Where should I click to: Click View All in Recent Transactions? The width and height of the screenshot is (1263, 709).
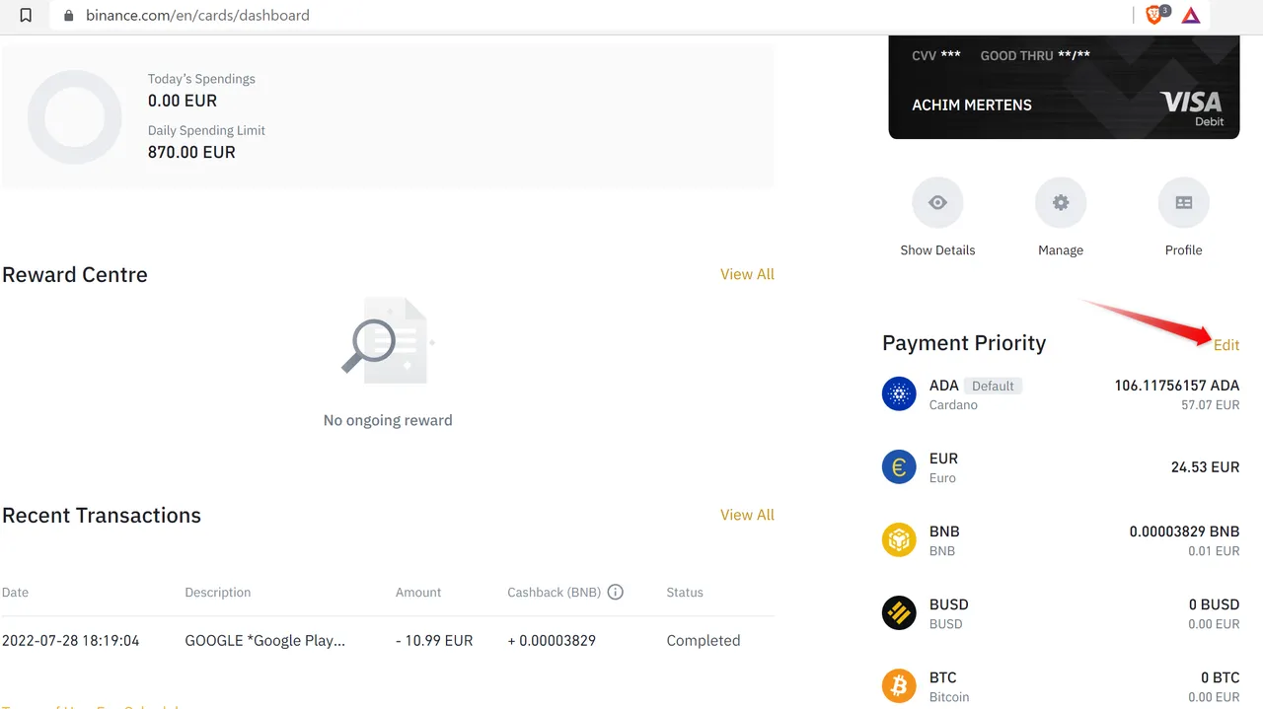click(x=747, y=515)
